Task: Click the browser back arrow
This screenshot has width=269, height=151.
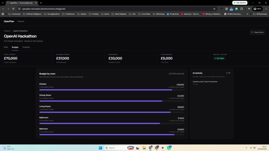Action: pos(3,9)
